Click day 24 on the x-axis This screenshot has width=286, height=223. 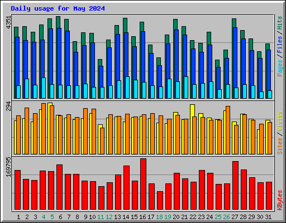point(209,217)
